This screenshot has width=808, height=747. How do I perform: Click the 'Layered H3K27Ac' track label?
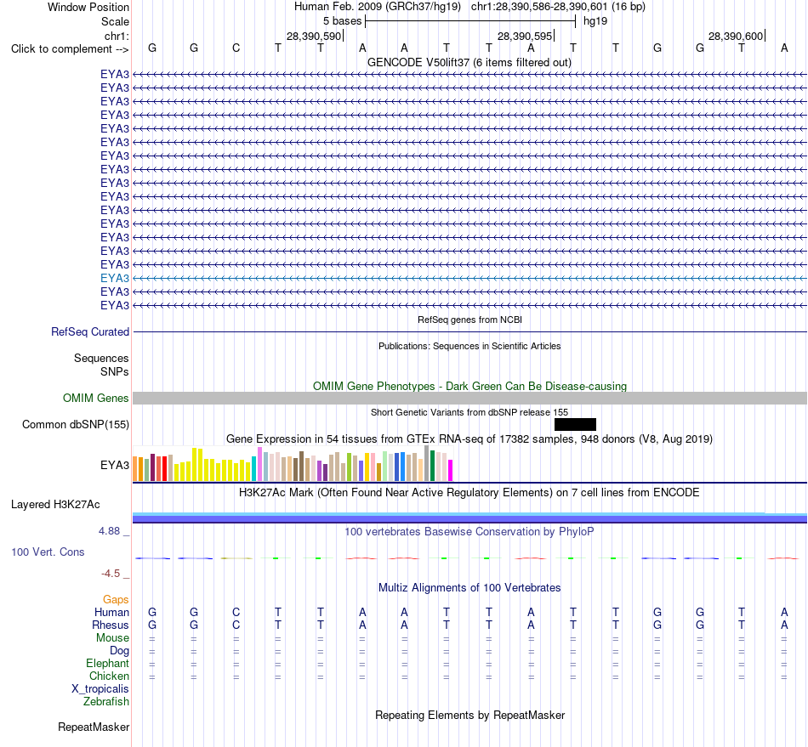[55, 505]
